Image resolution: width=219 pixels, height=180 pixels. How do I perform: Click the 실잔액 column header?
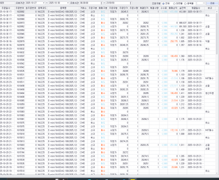coord(182,8)
